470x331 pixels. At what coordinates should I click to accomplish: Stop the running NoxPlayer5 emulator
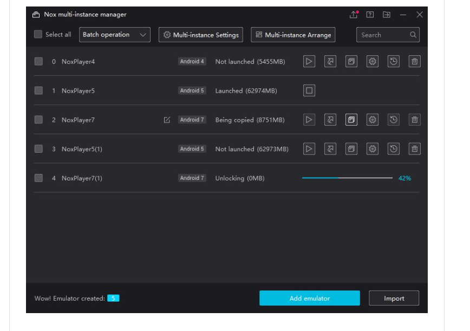[309, 90]
